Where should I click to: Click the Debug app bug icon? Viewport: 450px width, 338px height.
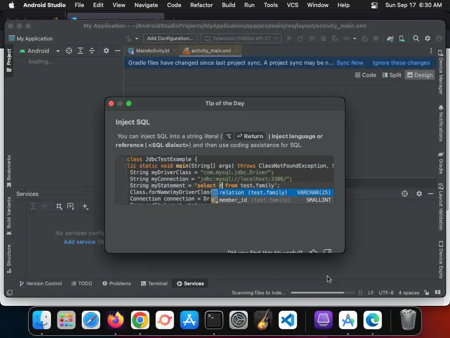click(x=323, y=39)
